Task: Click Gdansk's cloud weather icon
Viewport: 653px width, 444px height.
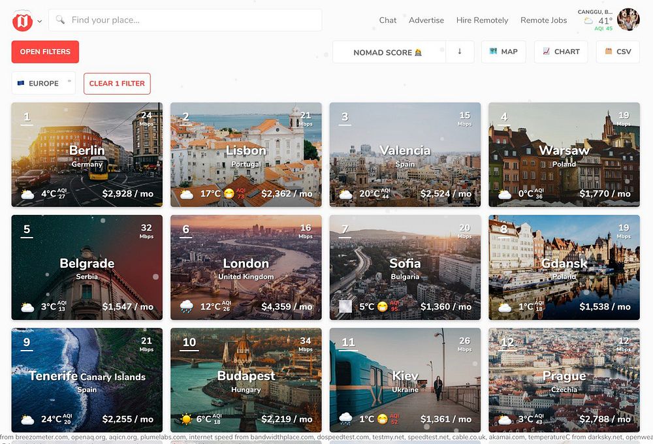Action: click(505, 307)
